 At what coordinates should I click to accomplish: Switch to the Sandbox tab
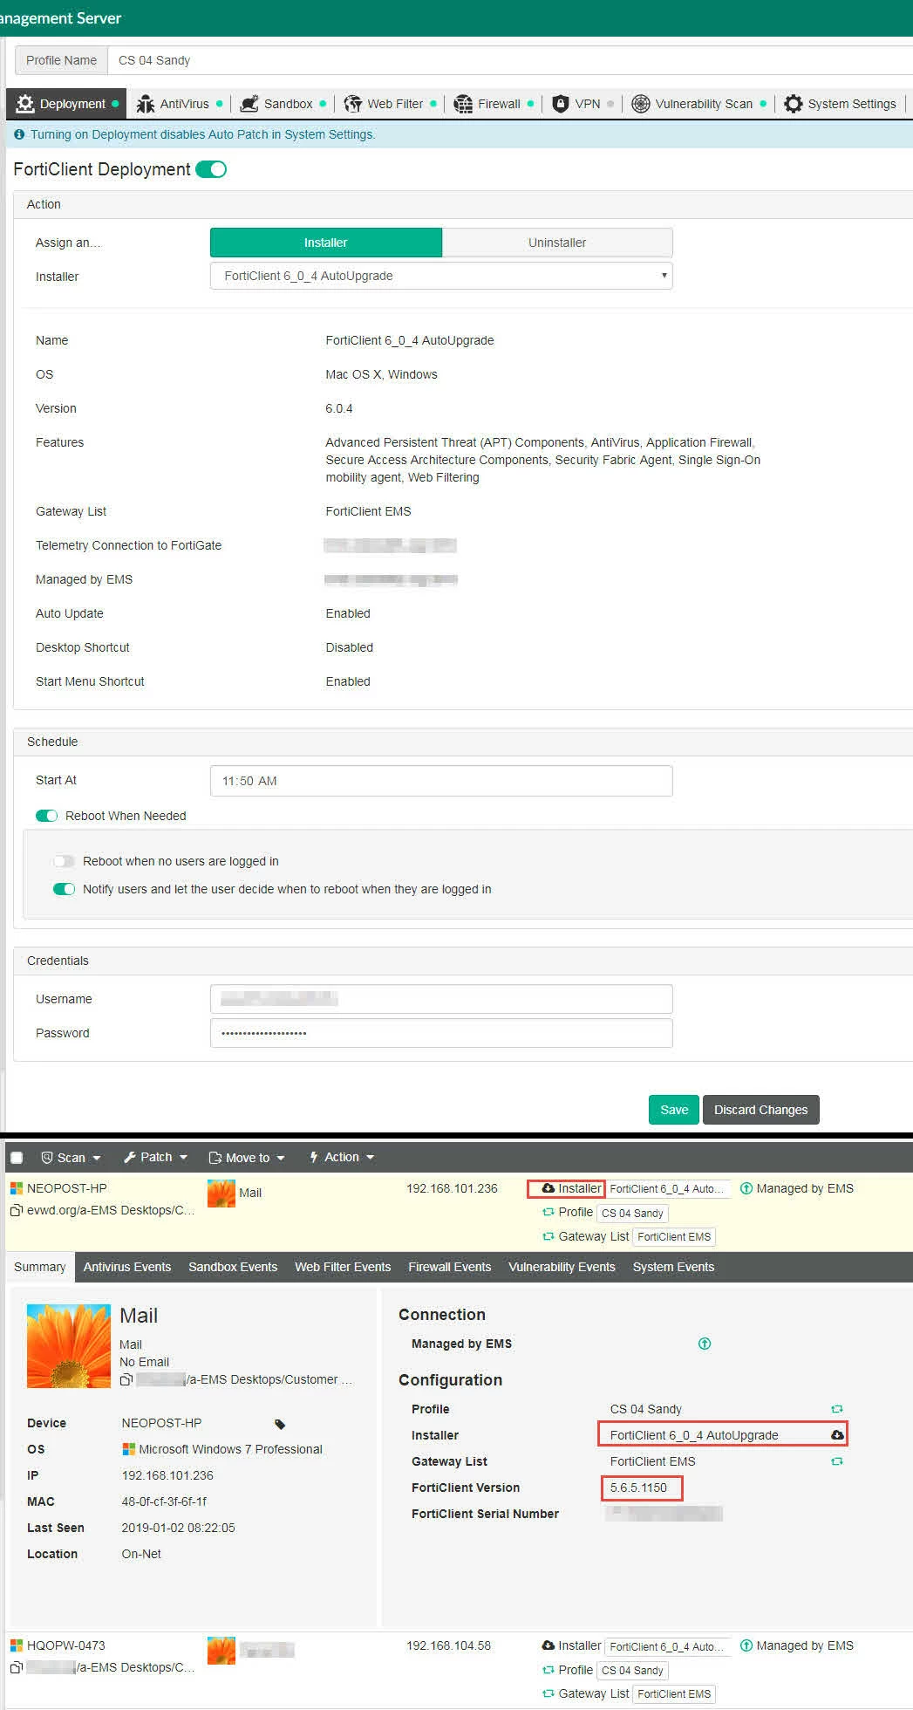click(x=283, y=104)
